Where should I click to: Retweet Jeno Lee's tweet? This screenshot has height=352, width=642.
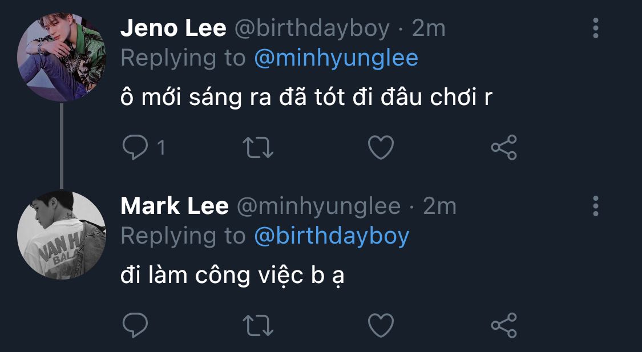coord(259,148)
